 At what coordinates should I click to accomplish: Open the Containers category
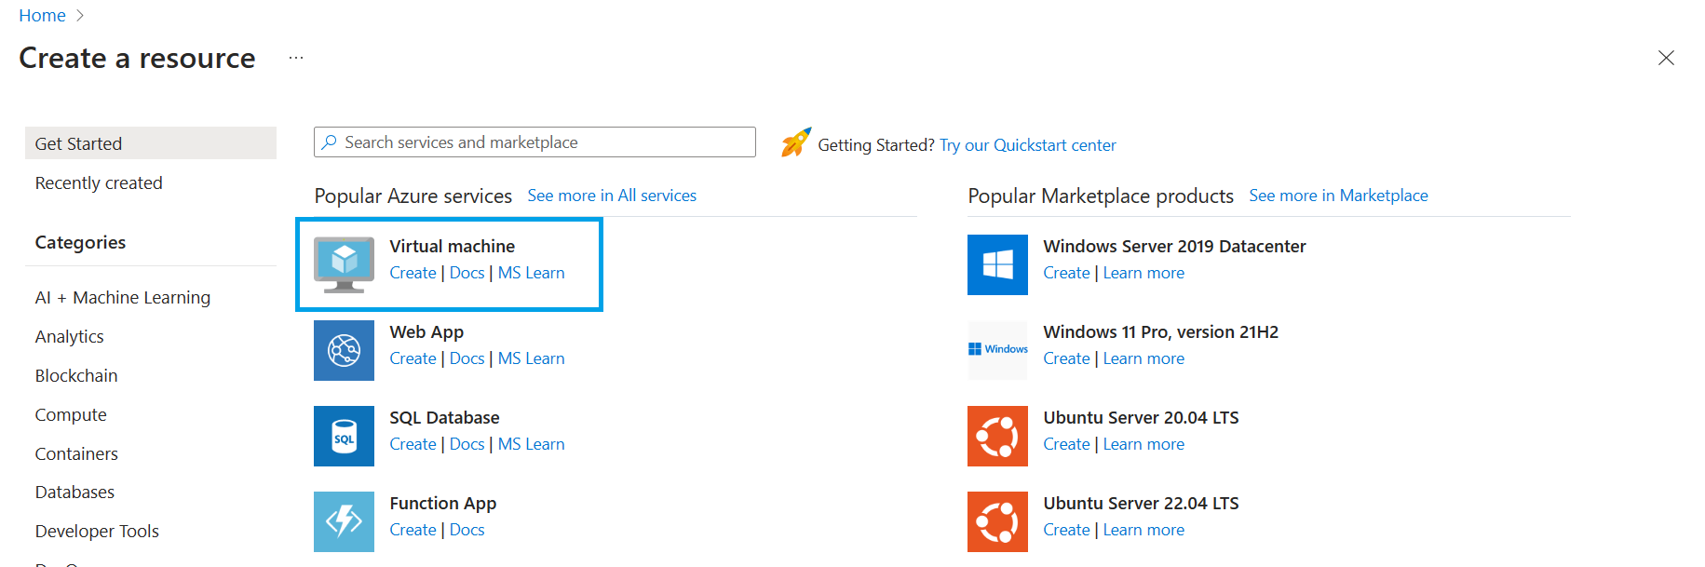(x=76, y=454)
